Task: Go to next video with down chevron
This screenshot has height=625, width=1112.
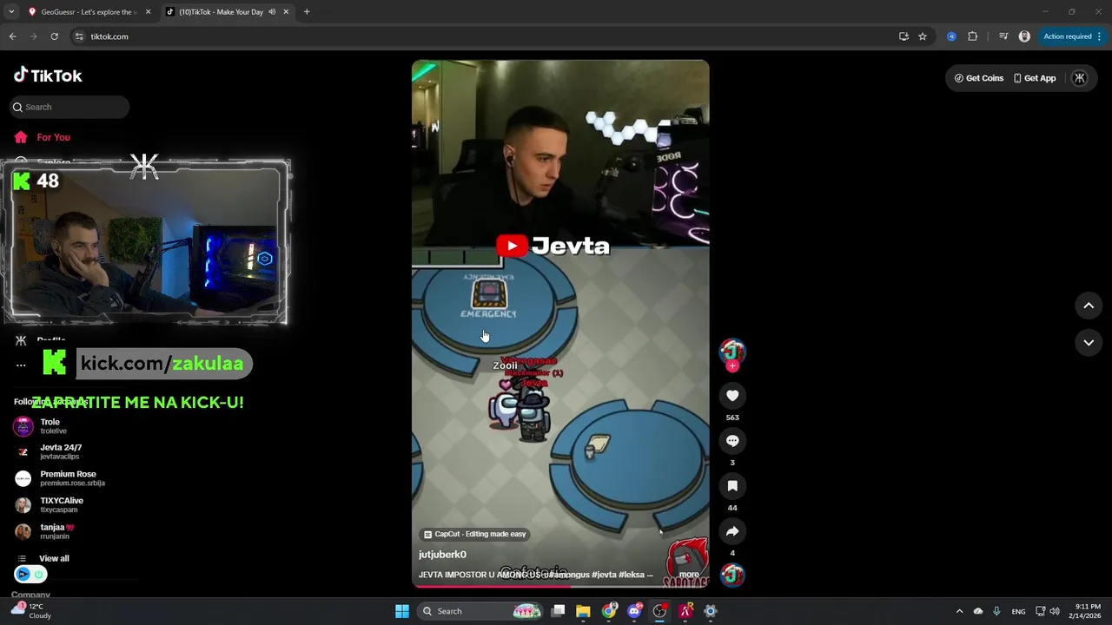Action: tap(1089, 343)
